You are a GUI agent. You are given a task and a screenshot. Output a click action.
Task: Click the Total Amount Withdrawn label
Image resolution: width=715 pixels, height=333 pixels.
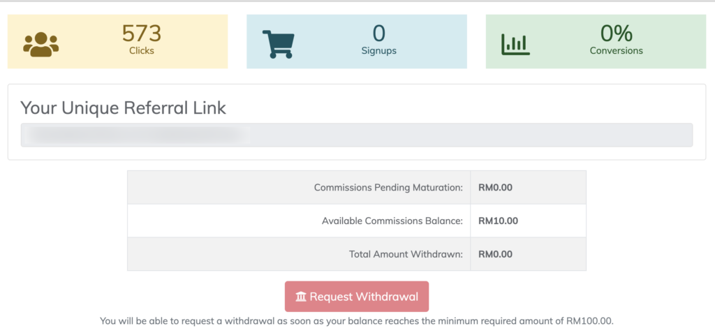tap(406, 255)
